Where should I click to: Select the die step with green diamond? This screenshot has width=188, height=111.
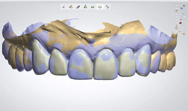[x=85, y=7]
